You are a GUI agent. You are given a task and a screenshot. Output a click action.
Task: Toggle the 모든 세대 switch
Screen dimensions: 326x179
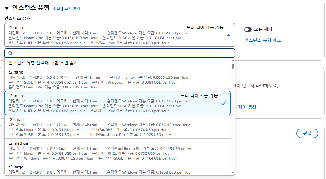[248, 29]
